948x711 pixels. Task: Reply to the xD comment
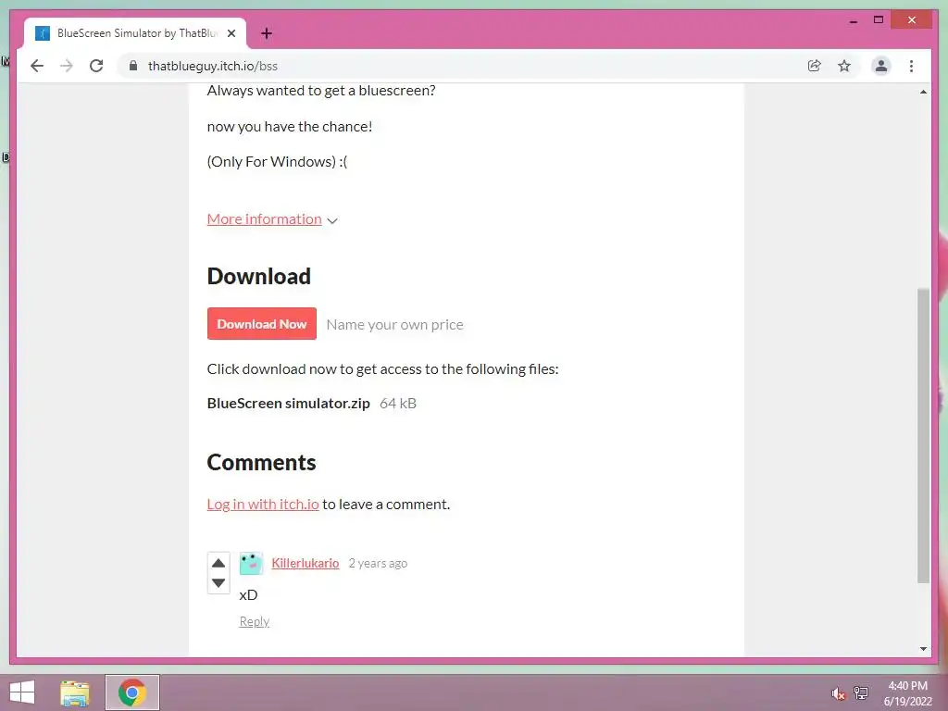click(x=255, y=621)
